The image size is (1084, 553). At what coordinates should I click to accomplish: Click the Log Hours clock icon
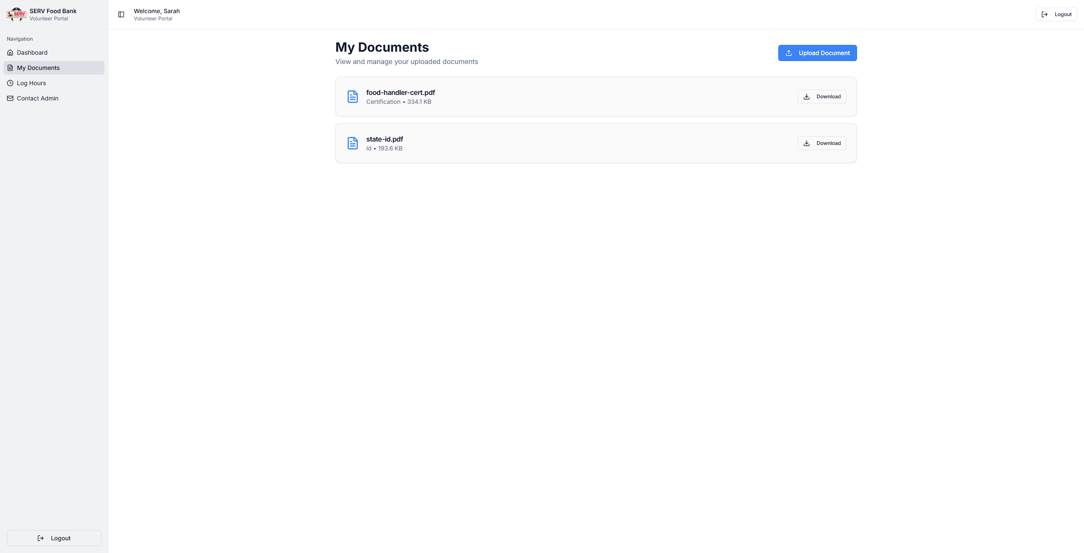pos(10,83)
